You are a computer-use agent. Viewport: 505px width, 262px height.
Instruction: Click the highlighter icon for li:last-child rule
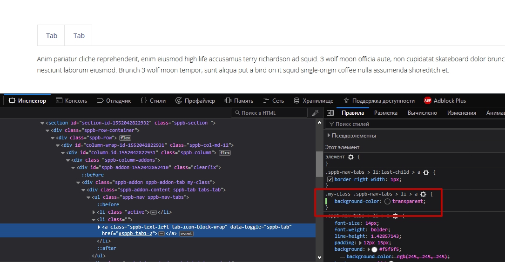[x=426, y=173]
